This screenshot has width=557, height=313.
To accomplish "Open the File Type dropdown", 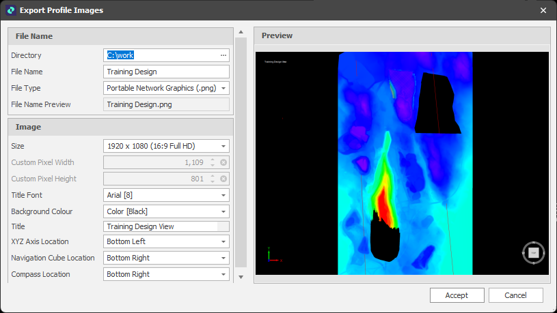I will click(223, 88).
